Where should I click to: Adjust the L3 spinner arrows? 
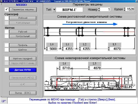click(x=109, y=49)
